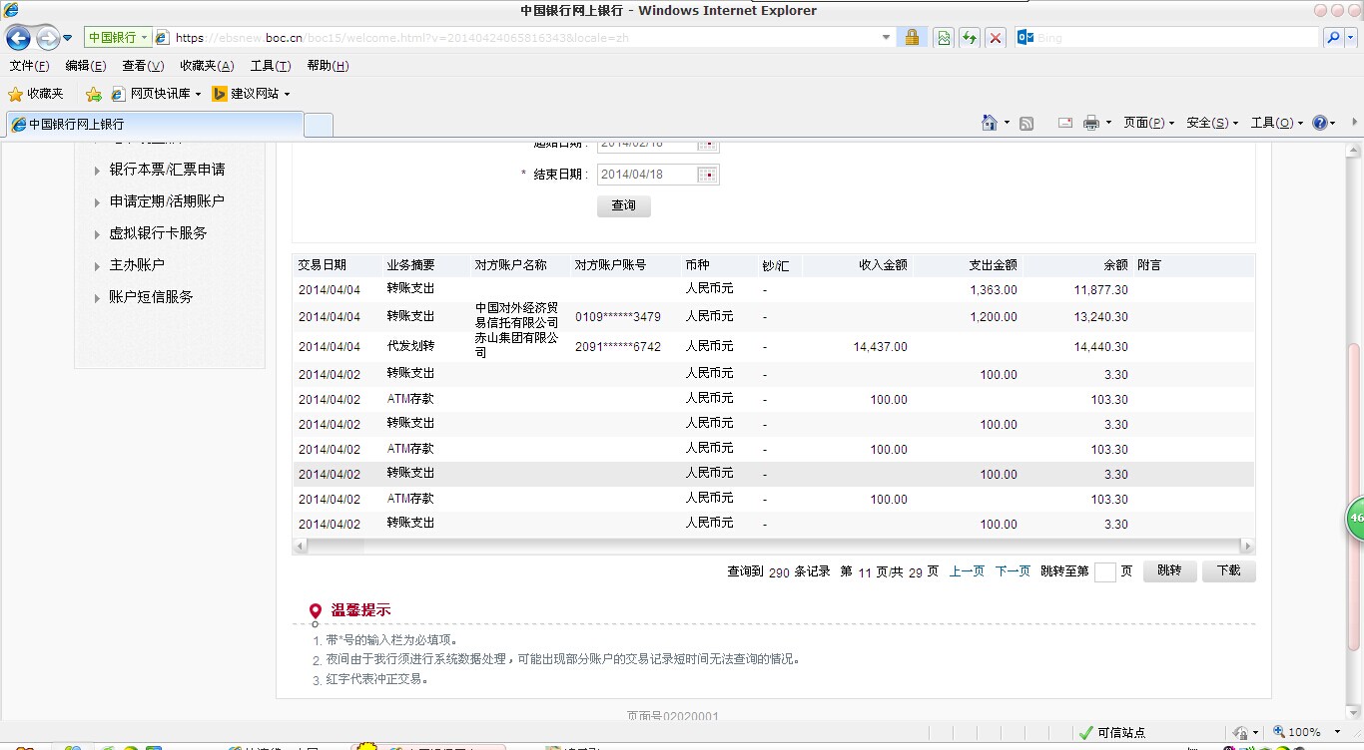Click the browser Back arrow button
The height and width of the screenshot is (750, 1364).
19,38
